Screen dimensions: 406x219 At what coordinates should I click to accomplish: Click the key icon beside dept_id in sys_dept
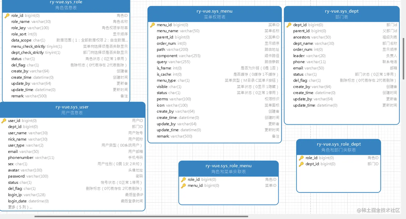coord(289,25)
